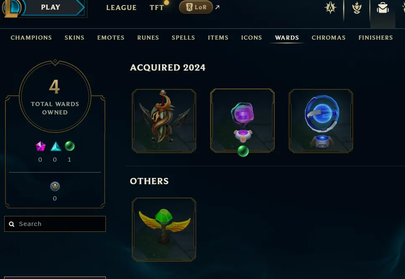Open the Loot crest icon
405x279 pixels.
point(357,8)
